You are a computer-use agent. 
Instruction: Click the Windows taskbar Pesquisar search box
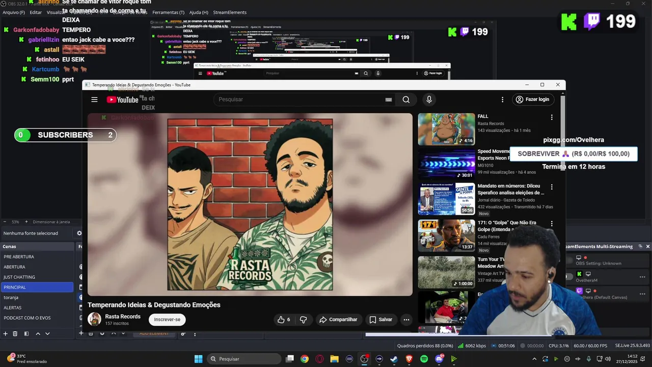244,359
